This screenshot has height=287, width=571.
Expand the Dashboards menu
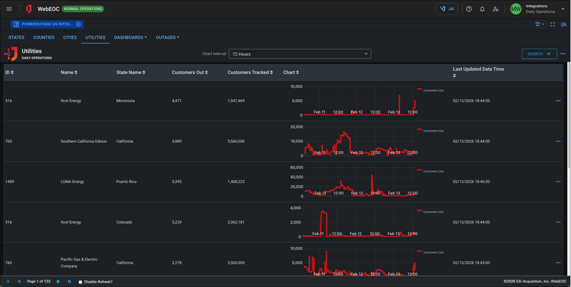[x=130, y=38]
